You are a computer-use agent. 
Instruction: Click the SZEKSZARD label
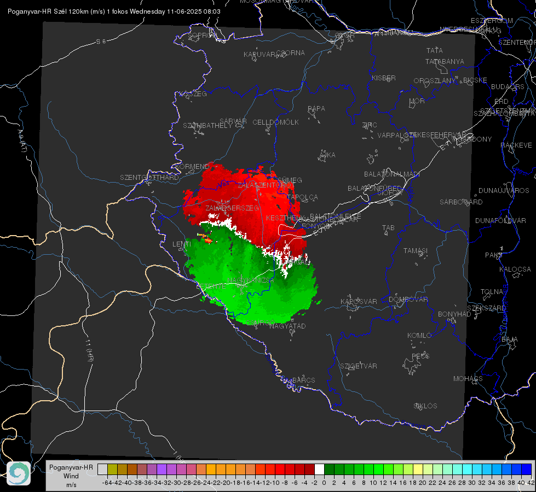(486, 308)
